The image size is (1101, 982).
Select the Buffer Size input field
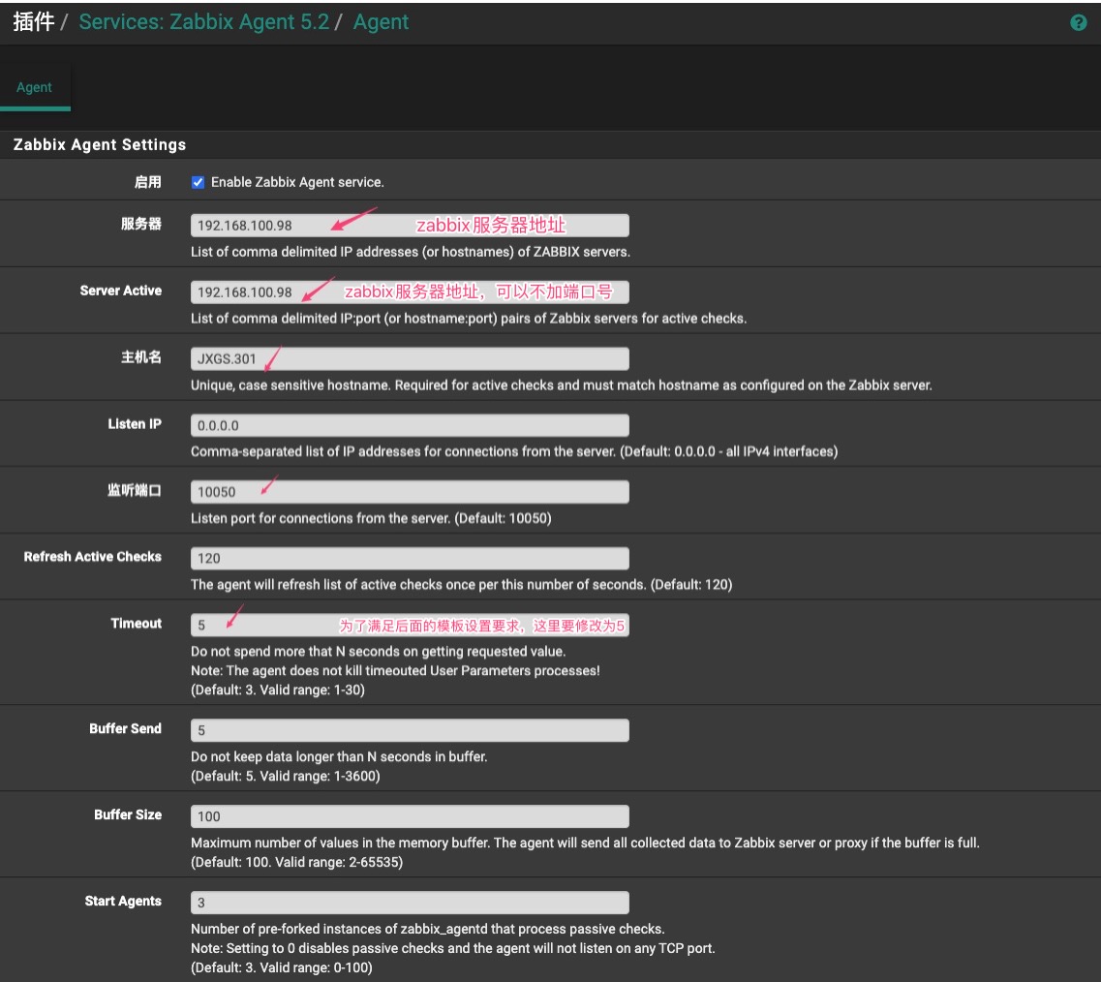pos(410,816)
